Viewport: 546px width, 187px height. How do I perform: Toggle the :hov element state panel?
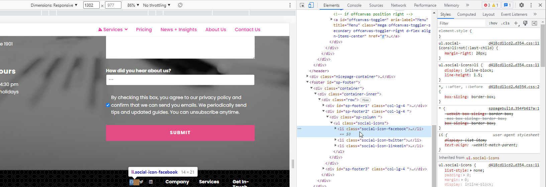493,23
